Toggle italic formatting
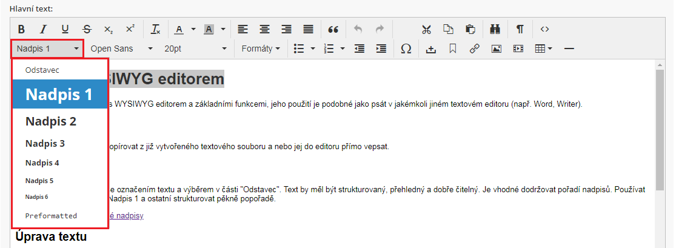This screenshot has width=676, height=248. (43, 29)
